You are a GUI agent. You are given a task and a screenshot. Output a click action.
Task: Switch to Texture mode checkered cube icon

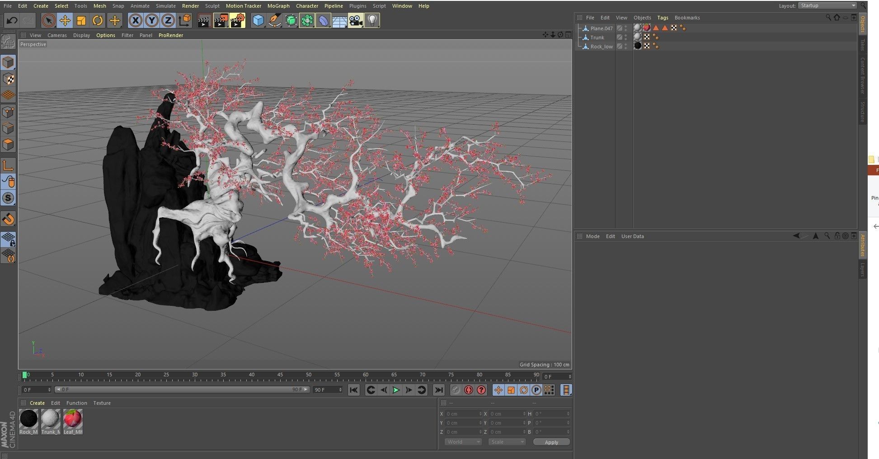(8, 79)
